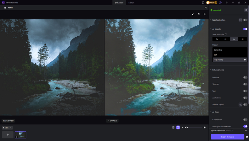Image resolution: width=249 pixels, height=141 pixels.
Task: Open the feedback icon in the title bar
Action: point(203,3)
